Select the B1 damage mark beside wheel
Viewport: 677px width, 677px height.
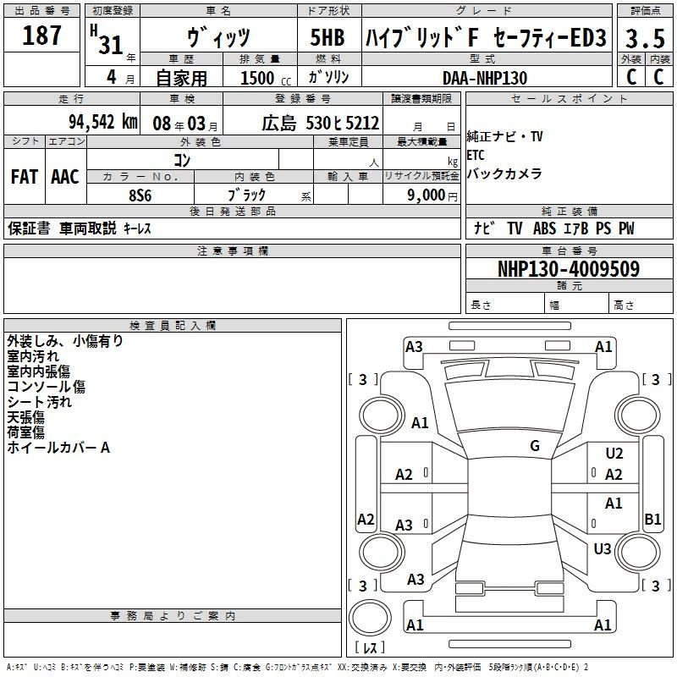652,520
